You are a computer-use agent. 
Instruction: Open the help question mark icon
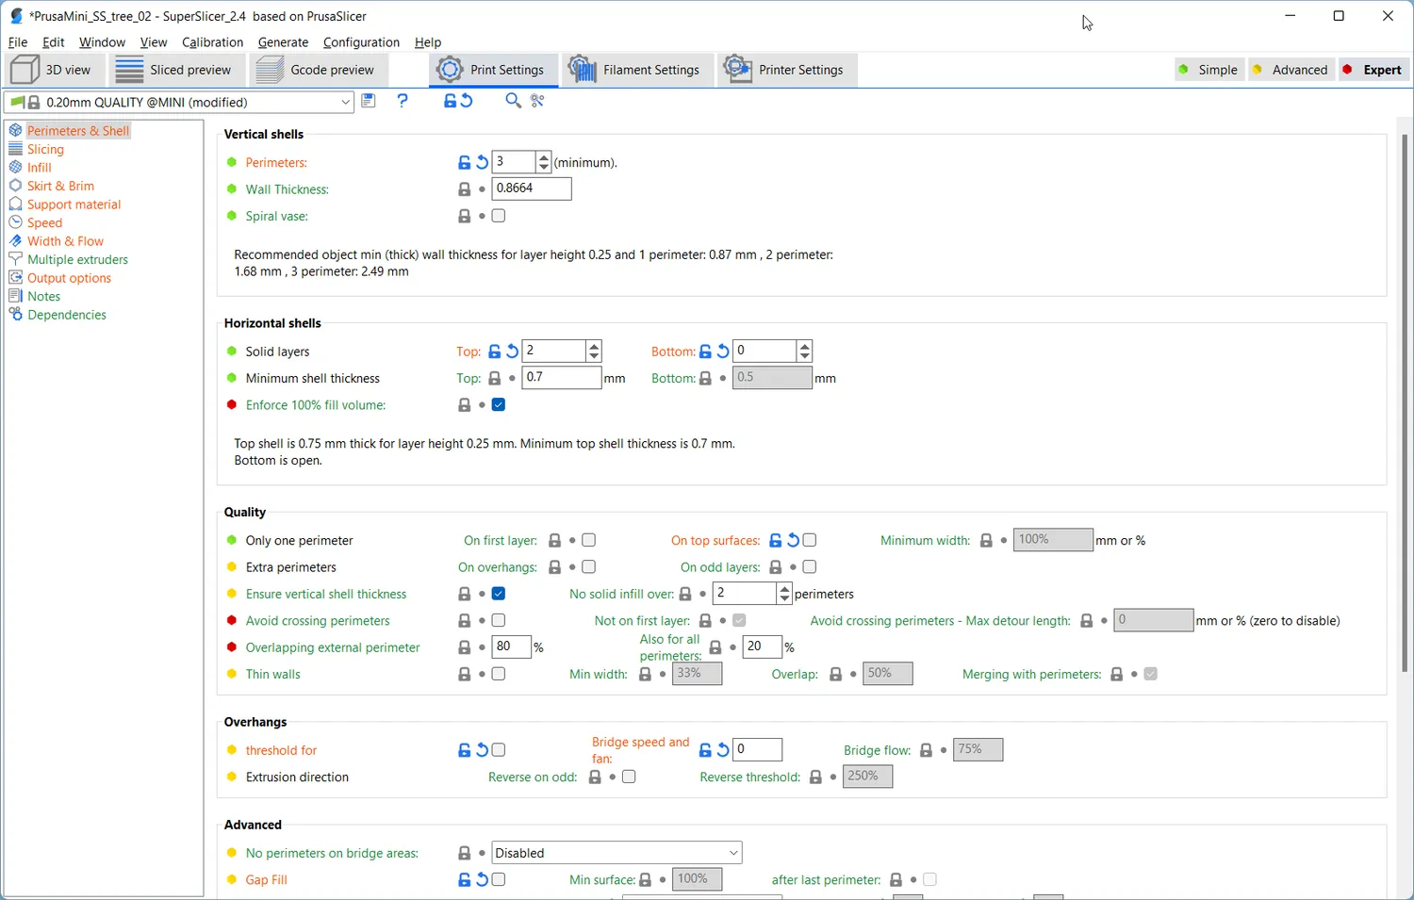(403, 101)
